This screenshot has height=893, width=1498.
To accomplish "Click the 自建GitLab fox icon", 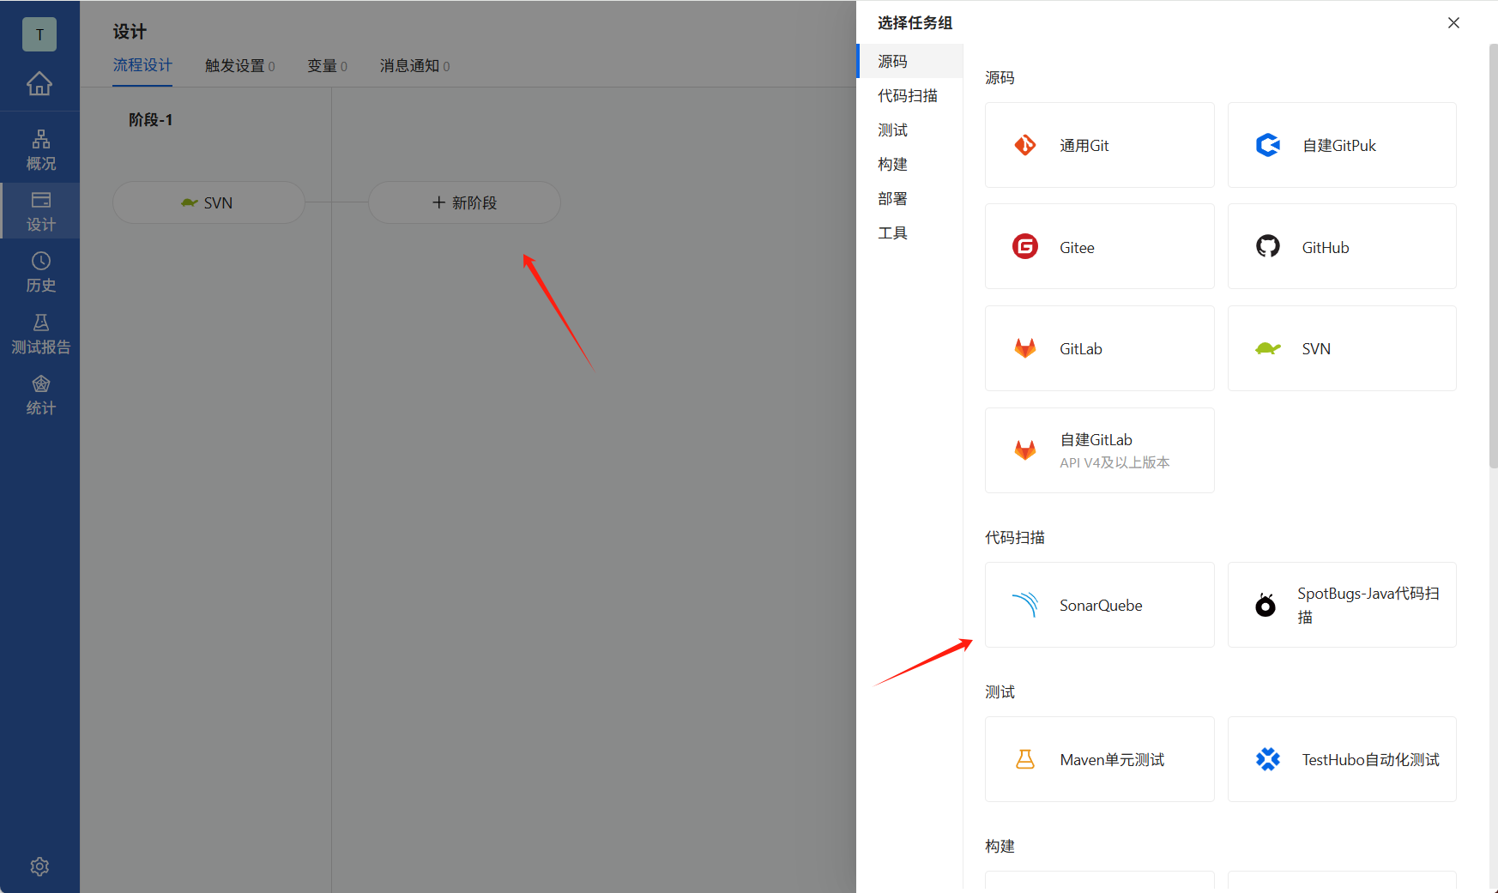I will pos(1025,450).
